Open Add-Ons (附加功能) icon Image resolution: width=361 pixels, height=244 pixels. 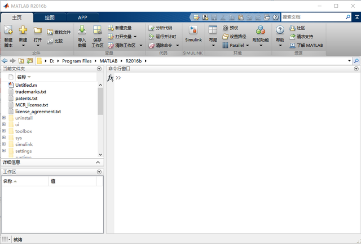(261, 30)
